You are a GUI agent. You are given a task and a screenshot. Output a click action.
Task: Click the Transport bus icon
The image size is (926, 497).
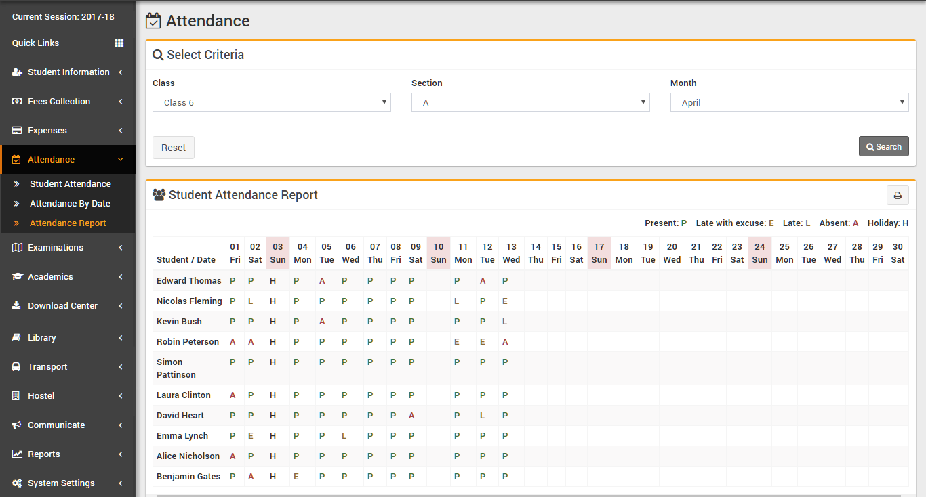pos(17,367)
